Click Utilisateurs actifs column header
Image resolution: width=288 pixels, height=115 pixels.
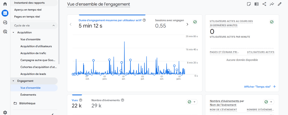click(261, 52)
